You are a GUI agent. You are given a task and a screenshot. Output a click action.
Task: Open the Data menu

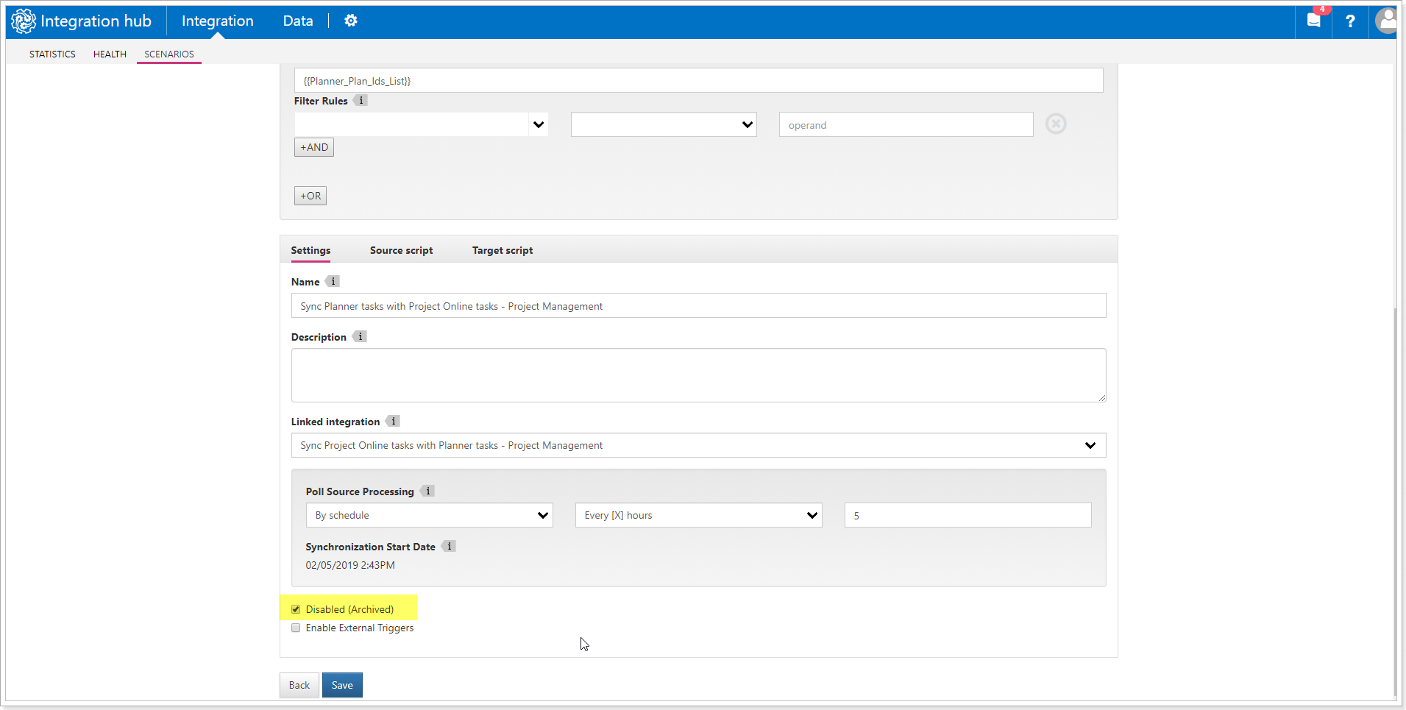click(x=298, y=21)
